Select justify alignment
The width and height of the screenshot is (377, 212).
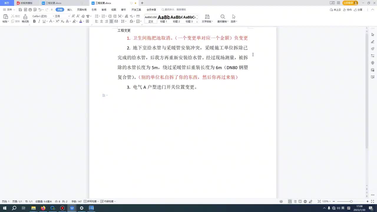(111, 21)
